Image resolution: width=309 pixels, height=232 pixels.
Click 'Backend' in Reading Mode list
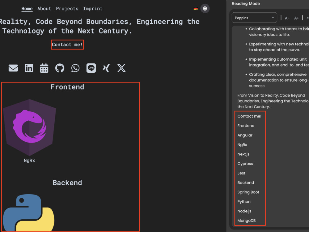[246, 183]
